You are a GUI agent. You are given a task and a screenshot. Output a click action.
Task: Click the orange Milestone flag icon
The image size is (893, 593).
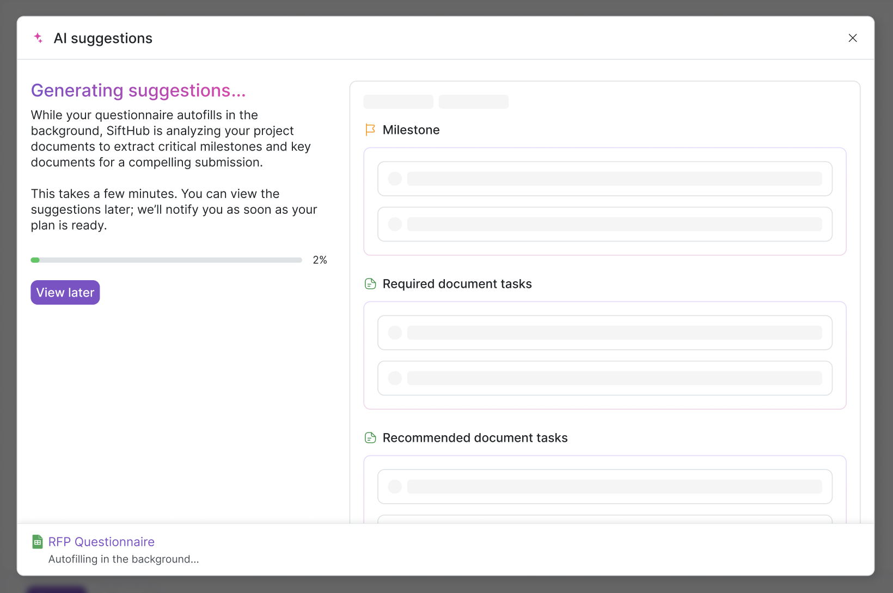[x=370, y=130]
